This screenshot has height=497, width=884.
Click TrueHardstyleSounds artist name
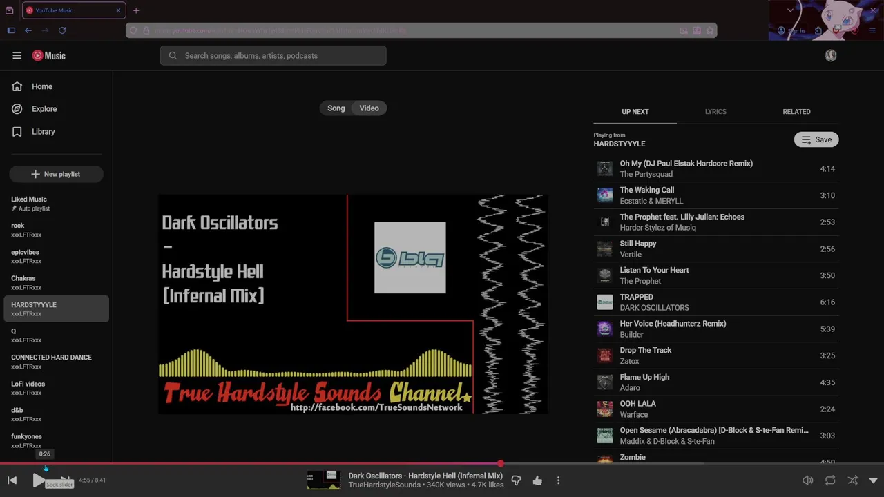384,485
